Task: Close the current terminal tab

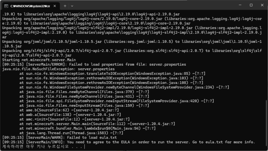Action: click(x=55, y=6)
